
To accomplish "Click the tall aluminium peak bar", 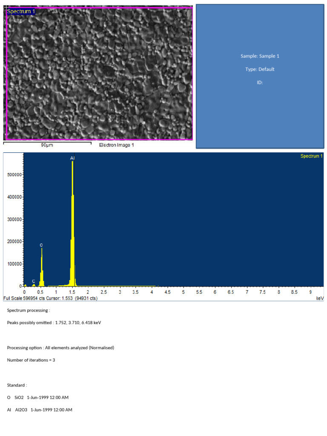I will tap(72, 224).
